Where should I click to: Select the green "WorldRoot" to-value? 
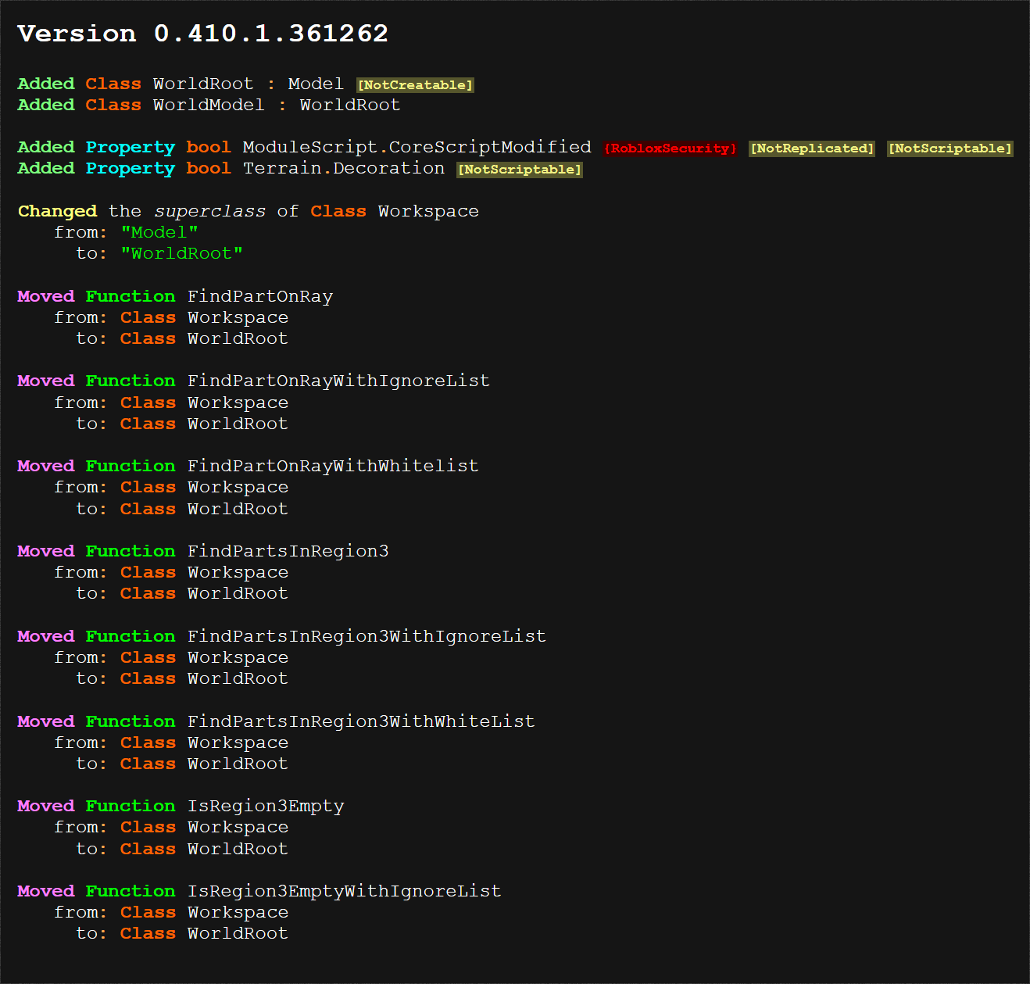[182, 254]
